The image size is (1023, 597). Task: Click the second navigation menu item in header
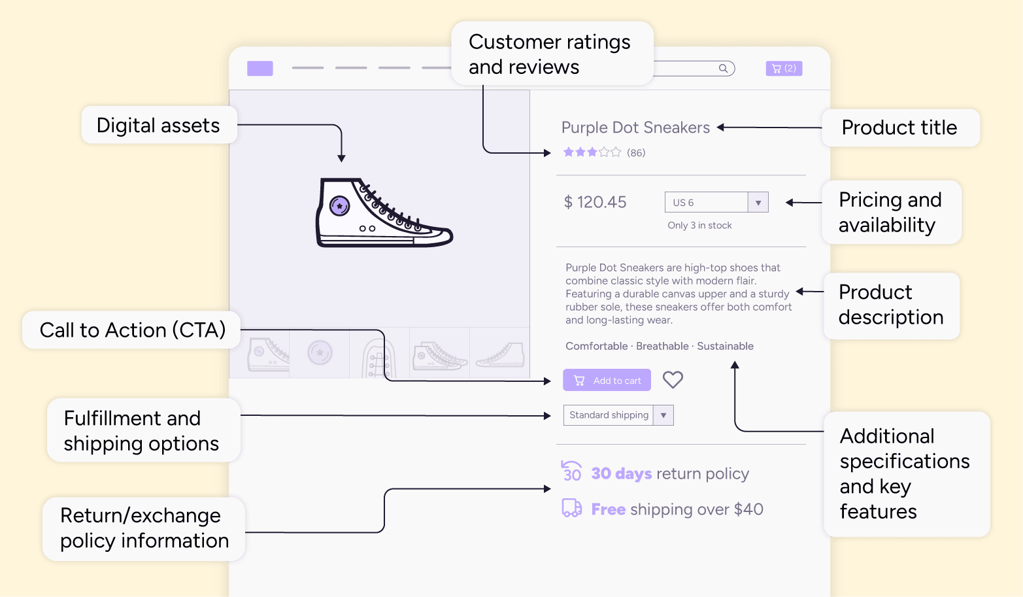[351, 68]
